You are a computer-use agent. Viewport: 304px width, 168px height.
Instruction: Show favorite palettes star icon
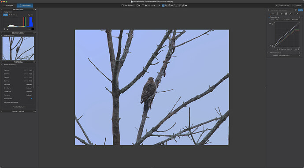(x=296, y=10)
